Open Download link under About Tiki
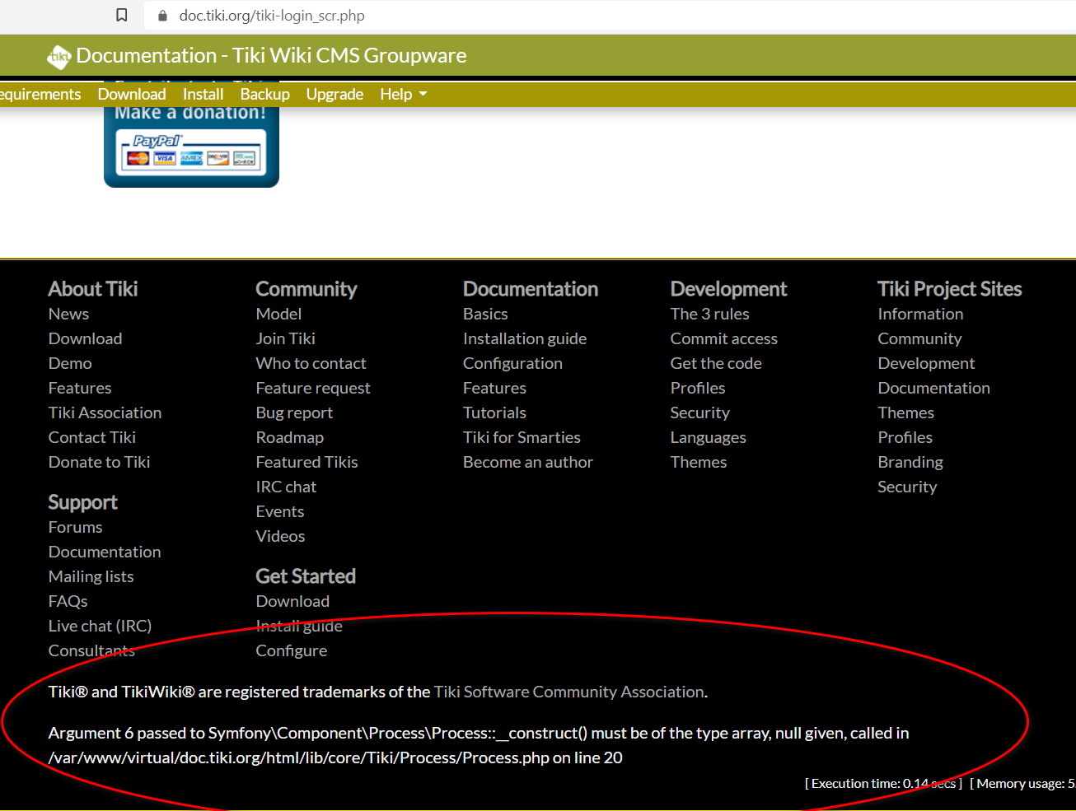This screenshot has height=811, width=1076. coord(85,338)
